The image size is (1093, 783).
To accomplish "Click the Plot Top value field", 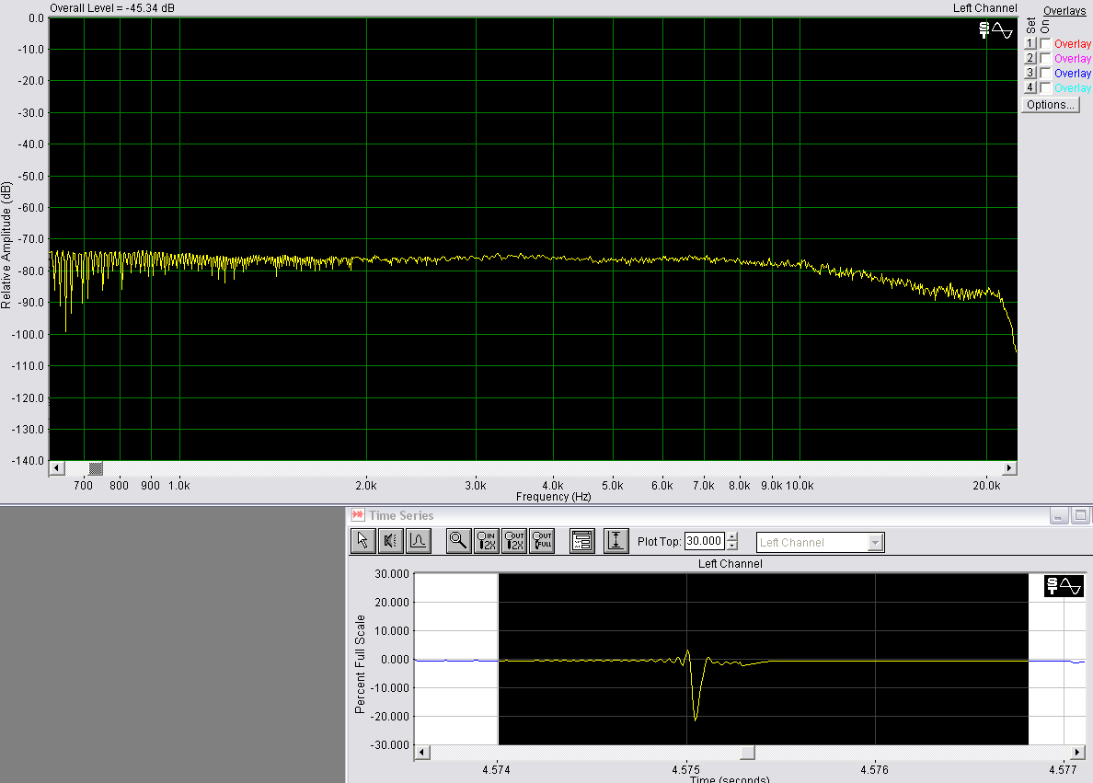I will (705, 542).
